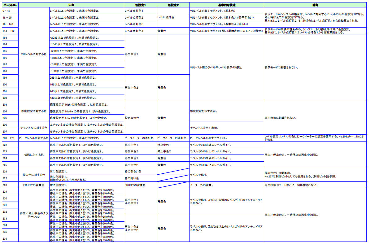The height and width of the screenshot is (244, 370).
Task: Click the 色設定1 column header
Action: click(140, 5)
